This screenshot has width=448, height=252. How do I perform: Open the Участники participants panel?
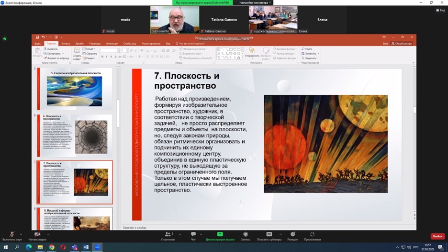point(168,235)
